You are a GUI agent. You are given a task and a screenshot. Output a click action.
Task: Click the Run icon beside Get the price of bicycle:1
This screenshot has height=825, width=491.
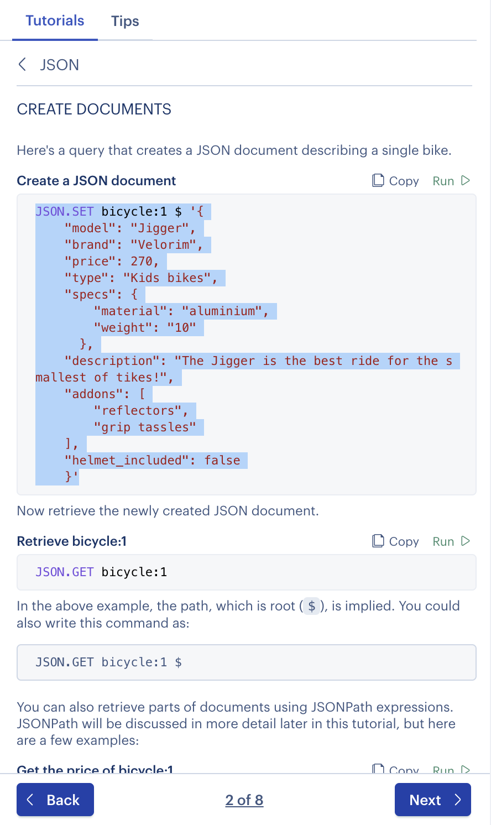[466, 769]
